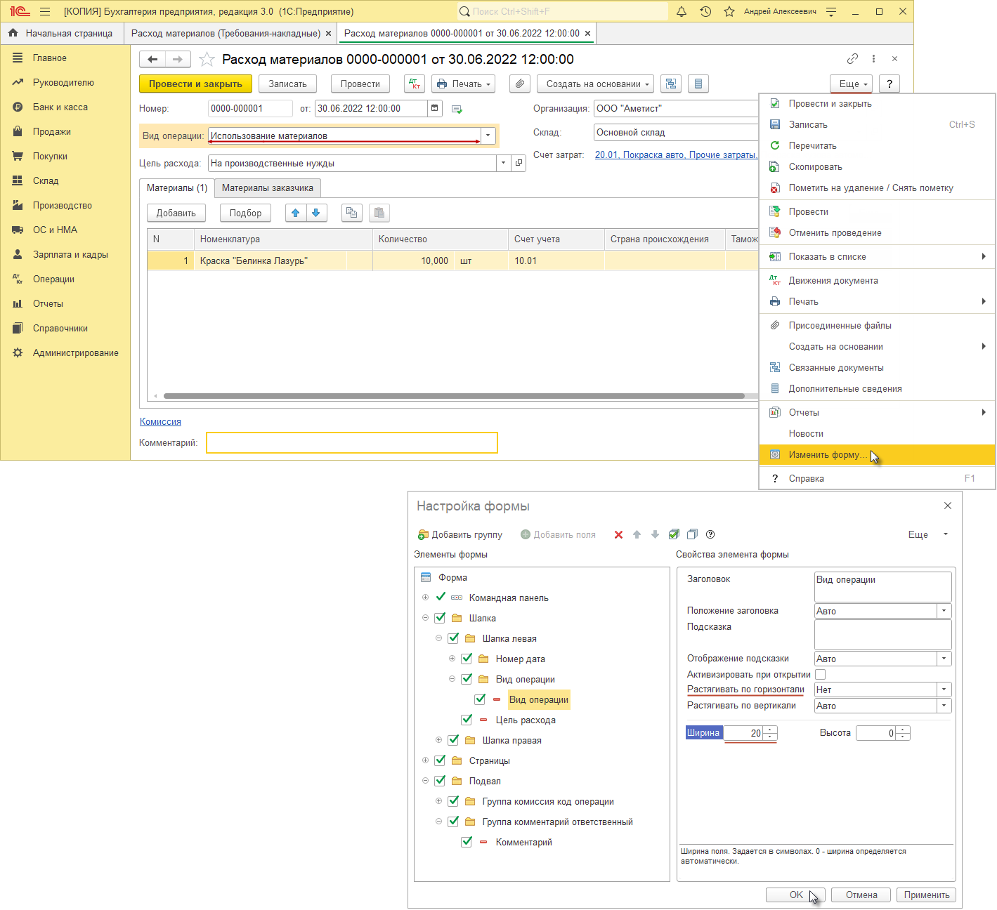The width and height of the screenshot is (997, 910).
Task: Go forward with the right arrow button
Action: (x=178, y=59)
